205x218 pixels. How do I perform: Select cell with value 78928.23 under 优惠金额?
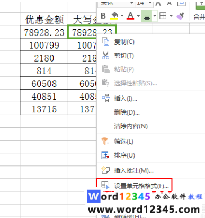(x=44, y=32)
